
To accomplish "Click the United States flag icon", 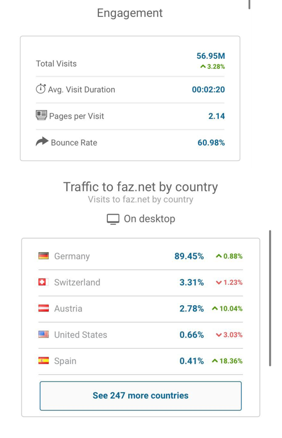I will (44, 335).
